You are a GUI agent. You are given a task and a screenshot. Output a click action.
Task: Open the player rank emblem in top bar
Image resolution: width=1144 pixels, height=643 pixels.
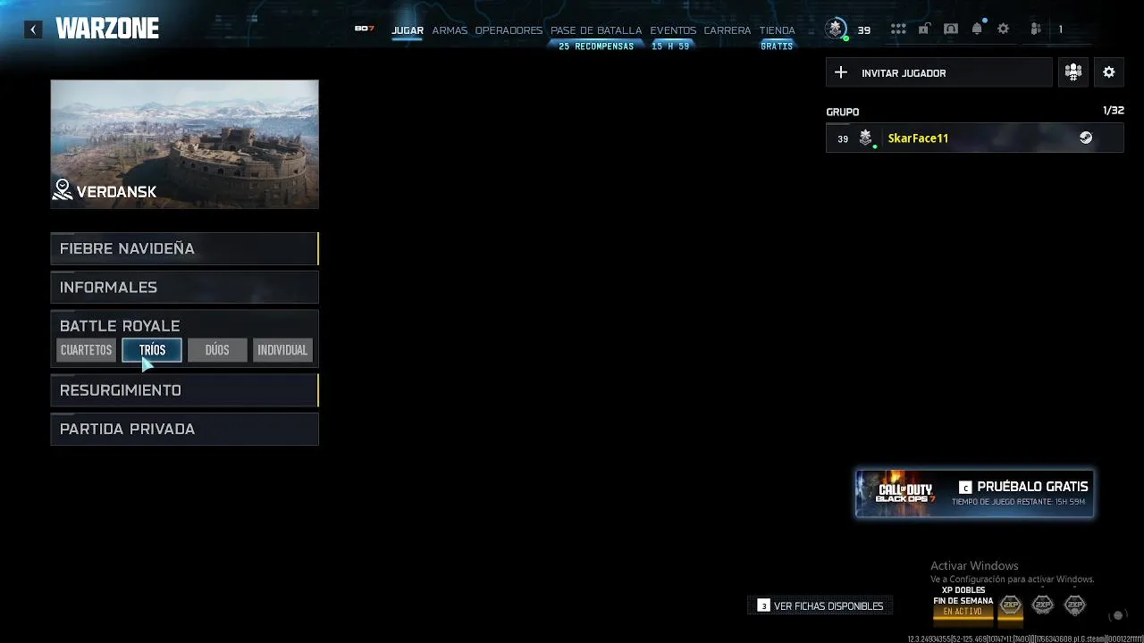[836, 29]
